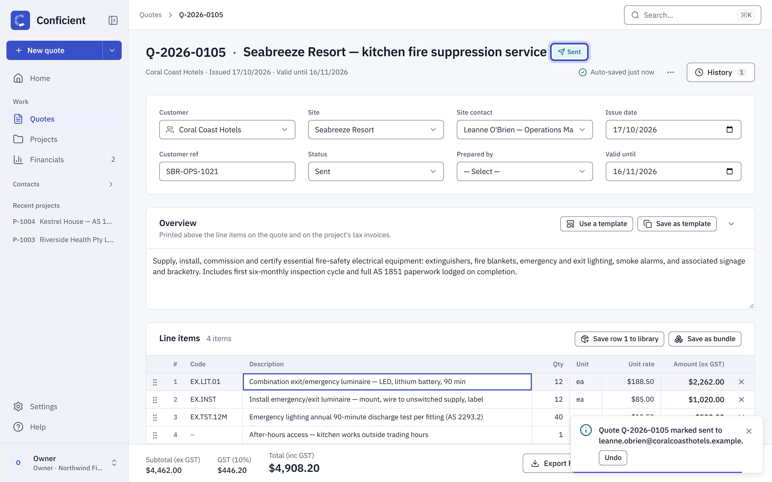Click the Customer ref field

click(227, 171)
